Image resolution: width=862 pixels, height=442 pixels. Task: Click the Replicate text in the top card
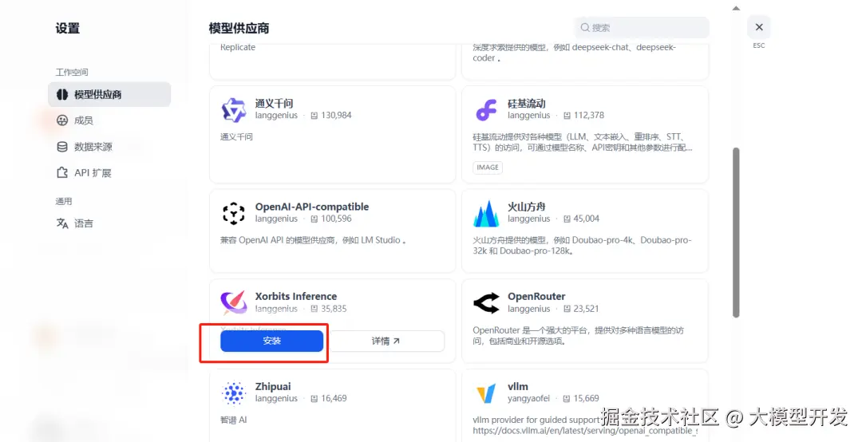[x=238, y=47]
